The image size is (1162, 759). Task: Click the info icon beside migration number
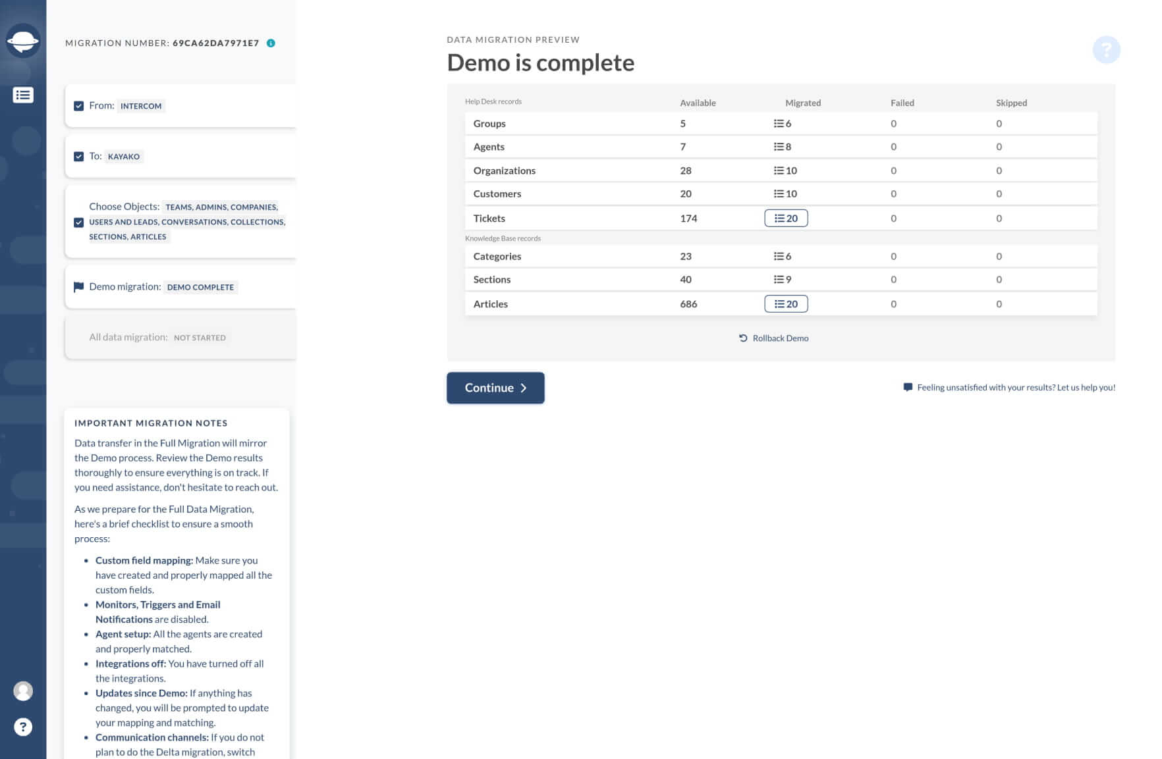pos(271,43)
